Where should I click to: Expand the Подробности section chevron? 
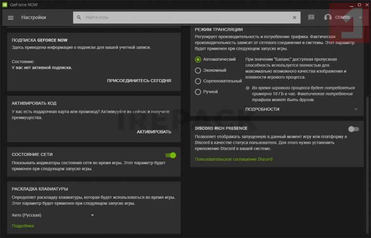(355, 109)
